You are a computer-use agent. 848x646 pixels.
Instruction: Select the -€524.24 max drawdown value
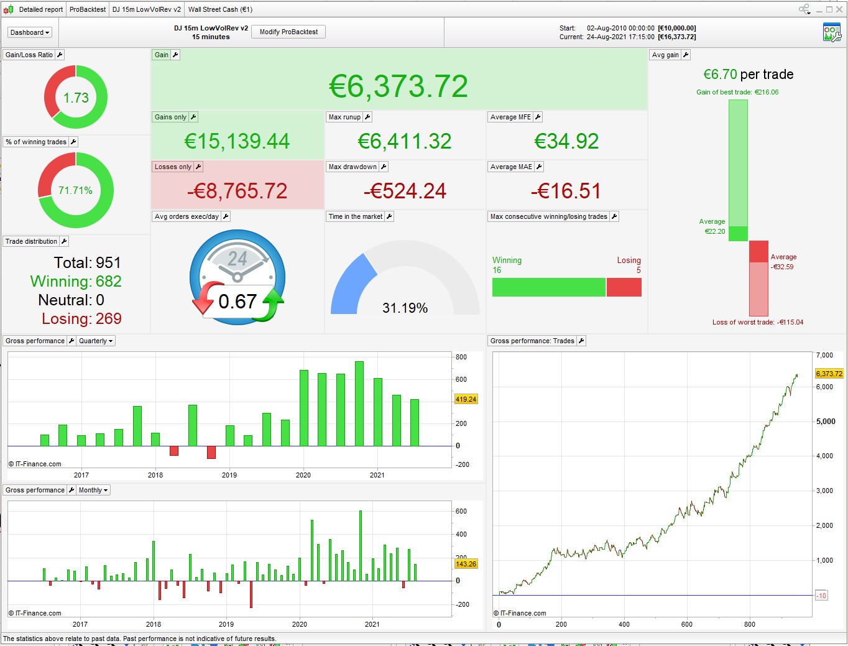pos(405,191)
